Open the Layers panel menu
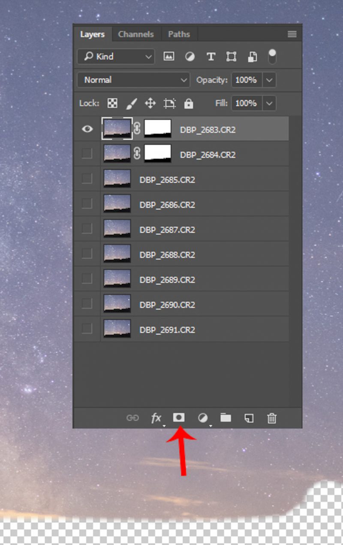Viewport: 343px width, 545px height. click(x=292, y=34)
